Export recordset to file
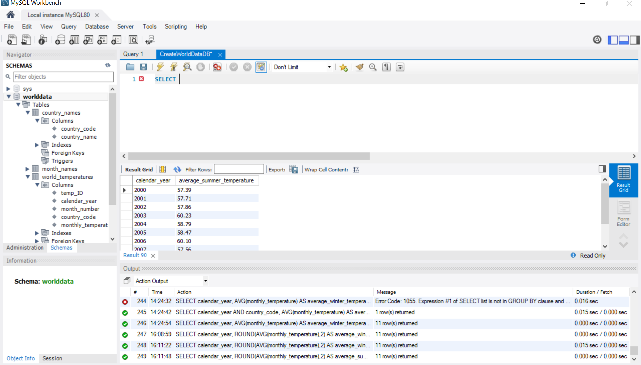The width and height of the screenshot is (641, 365). 294,169
